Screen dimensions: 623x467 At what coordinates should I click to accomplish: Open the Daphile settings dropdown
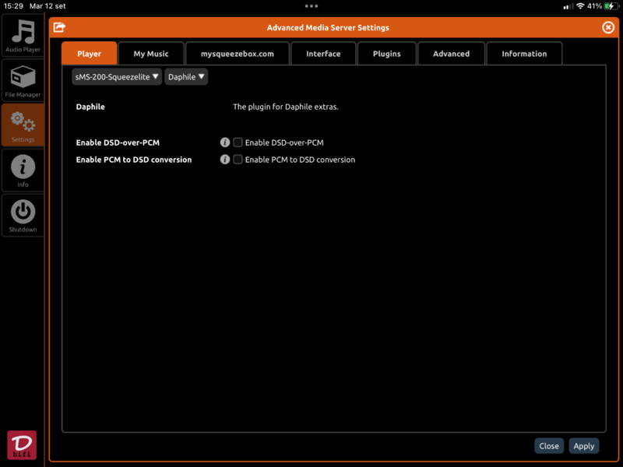coord(186,77)
